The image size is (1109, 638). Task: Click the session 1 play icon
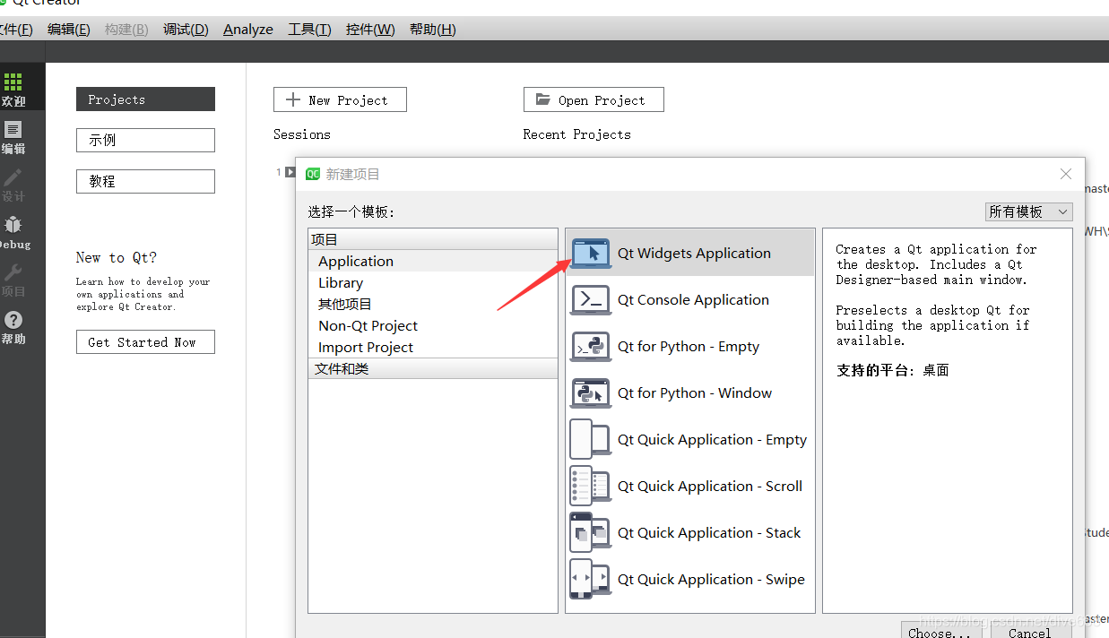(x=290, y=171)
